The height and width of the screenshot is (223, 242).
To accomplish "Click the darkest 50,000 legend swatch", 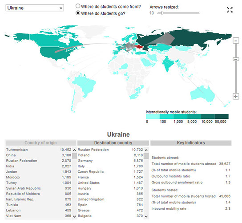I will (x=222, y=116).
